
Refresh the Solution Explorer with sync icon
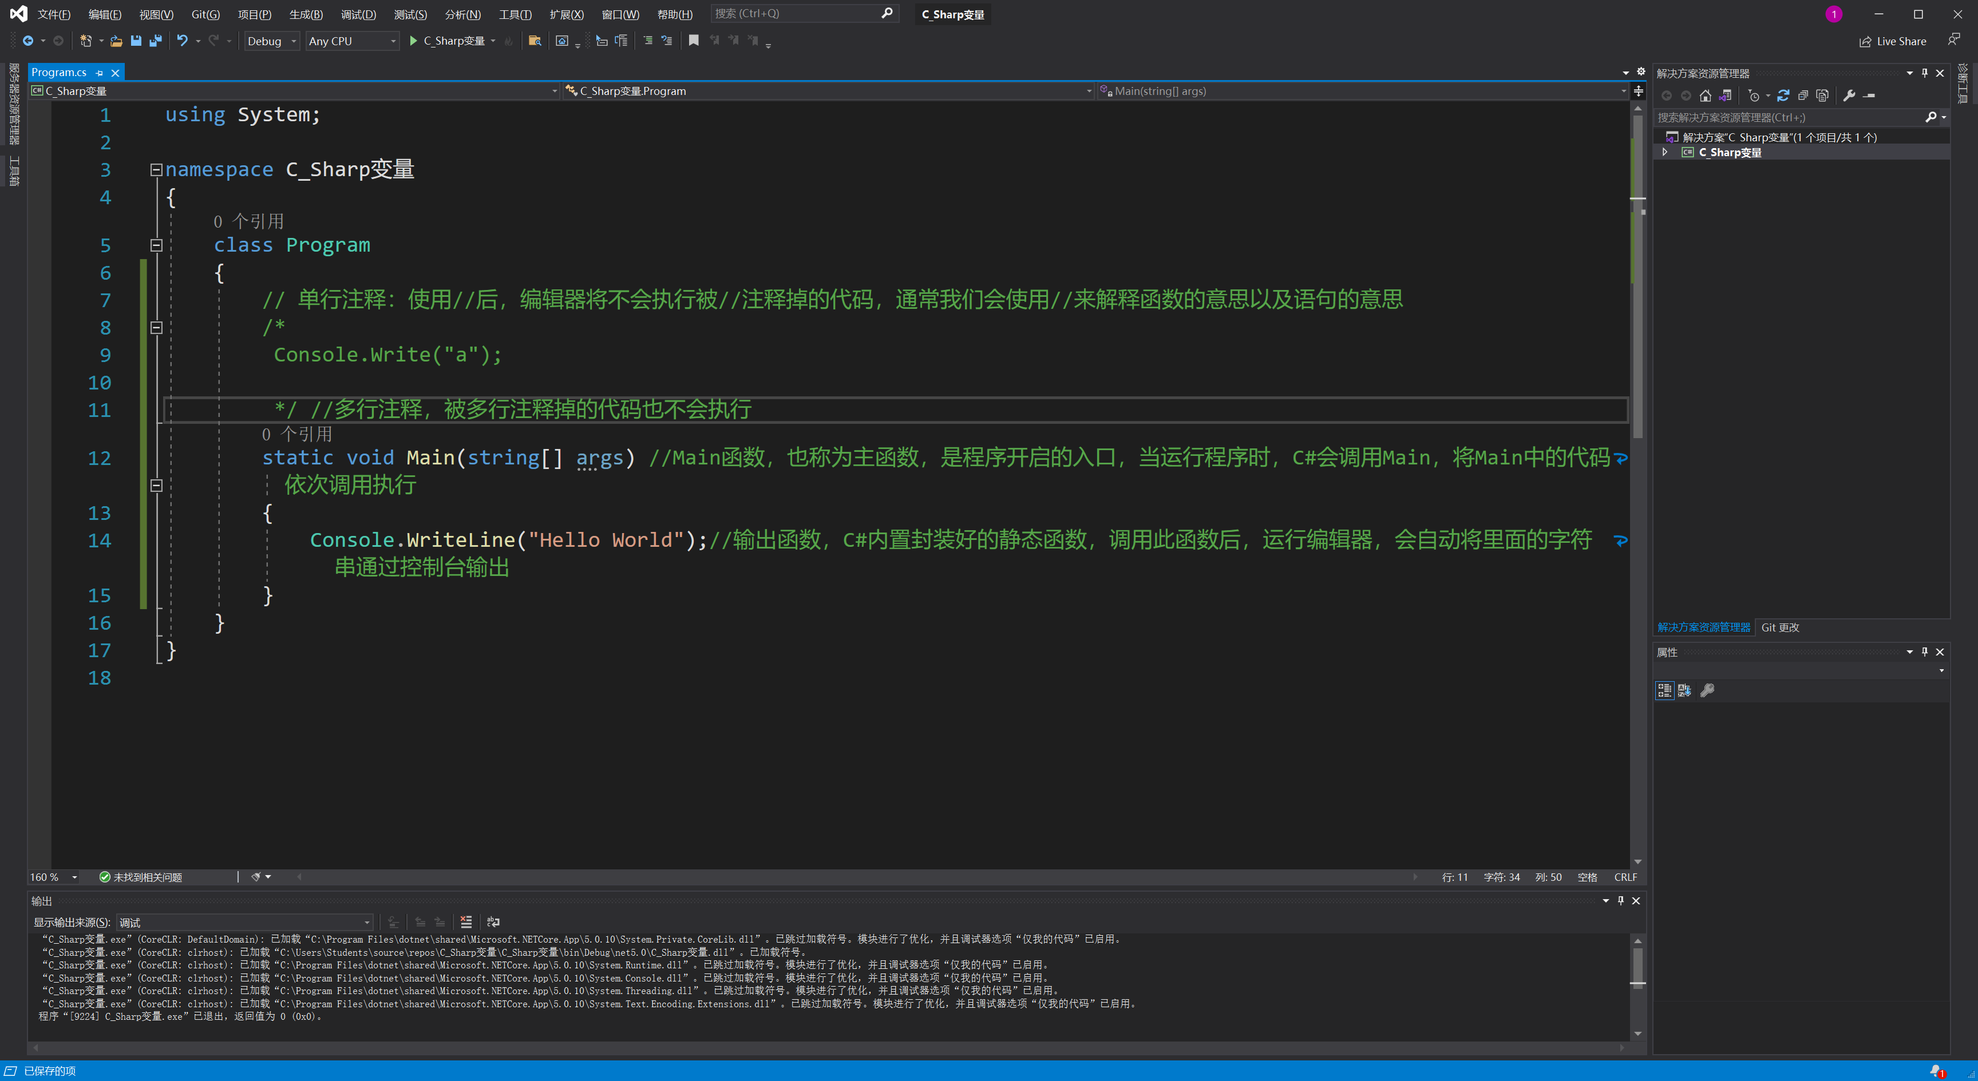1783,96
